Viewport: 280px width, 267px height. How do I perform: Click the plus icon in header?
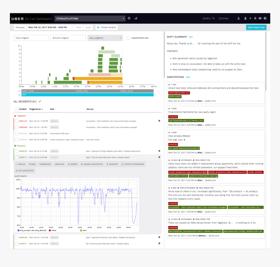(x=250, y=18)
